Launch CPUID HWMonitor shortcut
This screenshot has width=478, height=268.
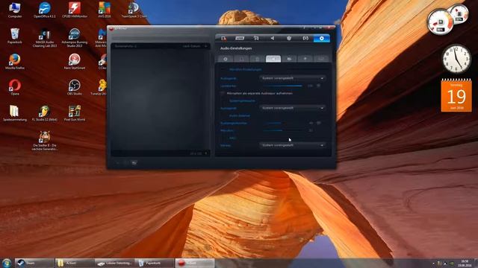coord(75,10)
